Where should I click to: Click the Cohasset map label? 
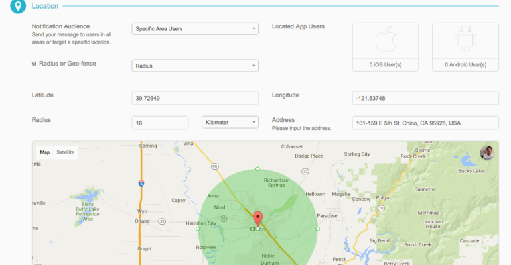click(292, 146)
